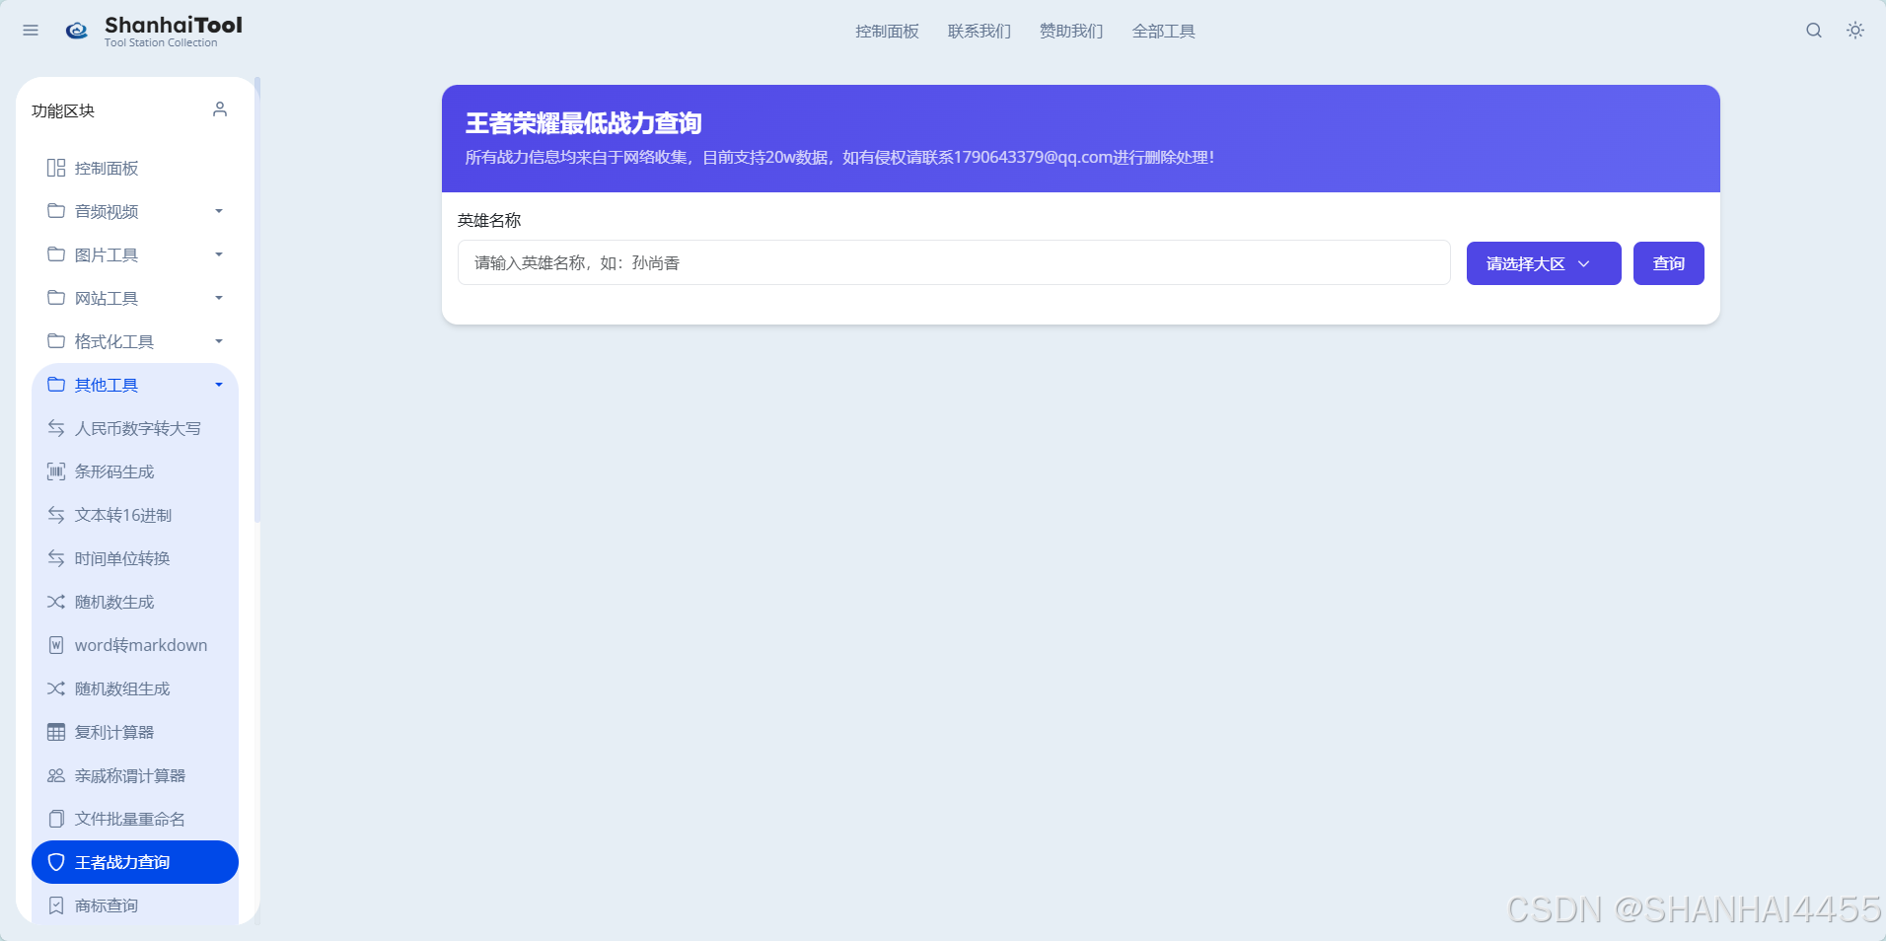Image resolution: width=1886 pixels, height=941 pixels.
Task: Open the 复利计算器 tool label
Action: 114,732
